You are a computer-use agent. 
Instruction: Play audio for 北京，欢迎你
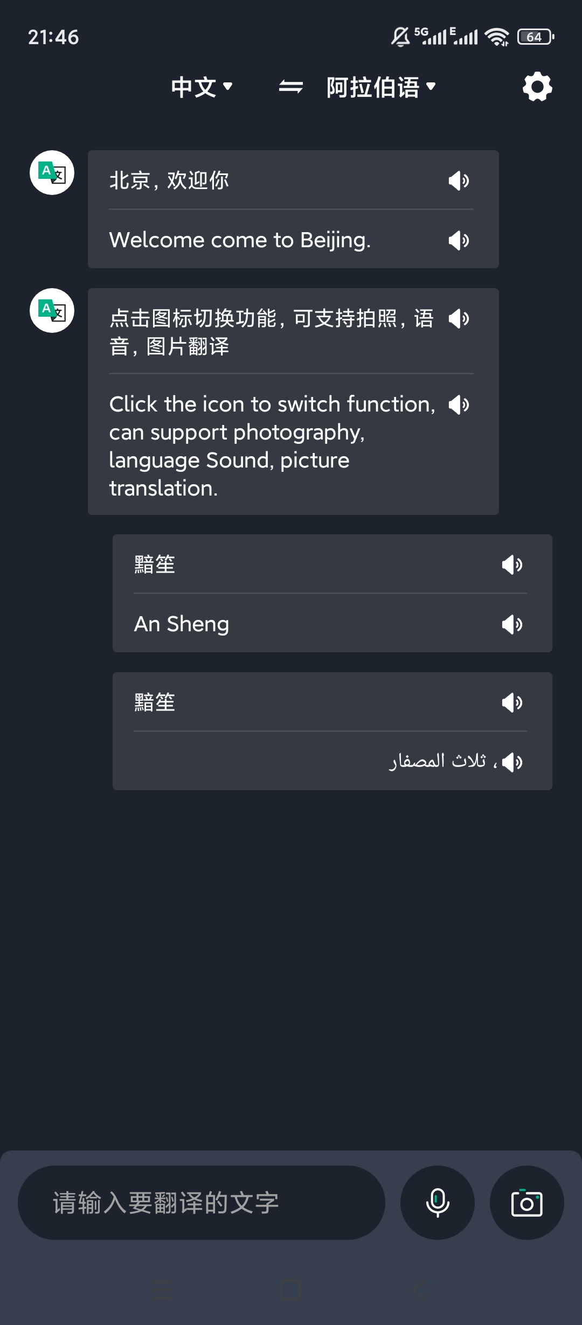(459, 180)
